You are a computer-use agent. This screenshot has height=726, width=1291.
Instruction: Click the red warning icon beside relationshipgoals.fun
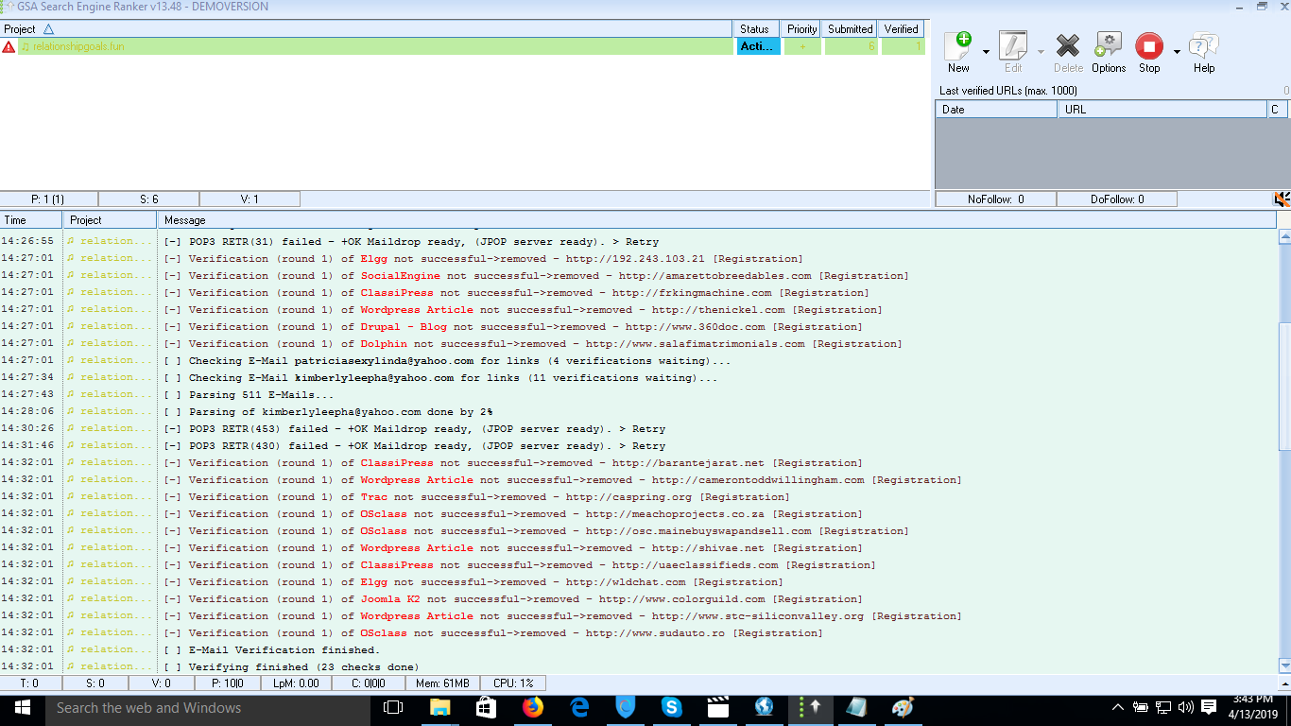click(x=9, y=46)
